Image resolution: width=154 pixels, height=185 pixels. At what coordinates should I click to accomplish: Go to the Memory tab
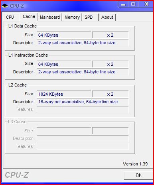pos(72,17)
